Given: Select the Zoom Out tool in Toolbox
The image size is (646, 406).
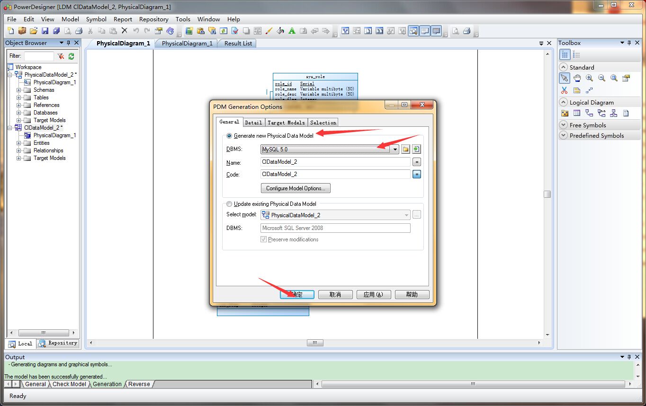Looking at the screenshot, I should point(601,78).
